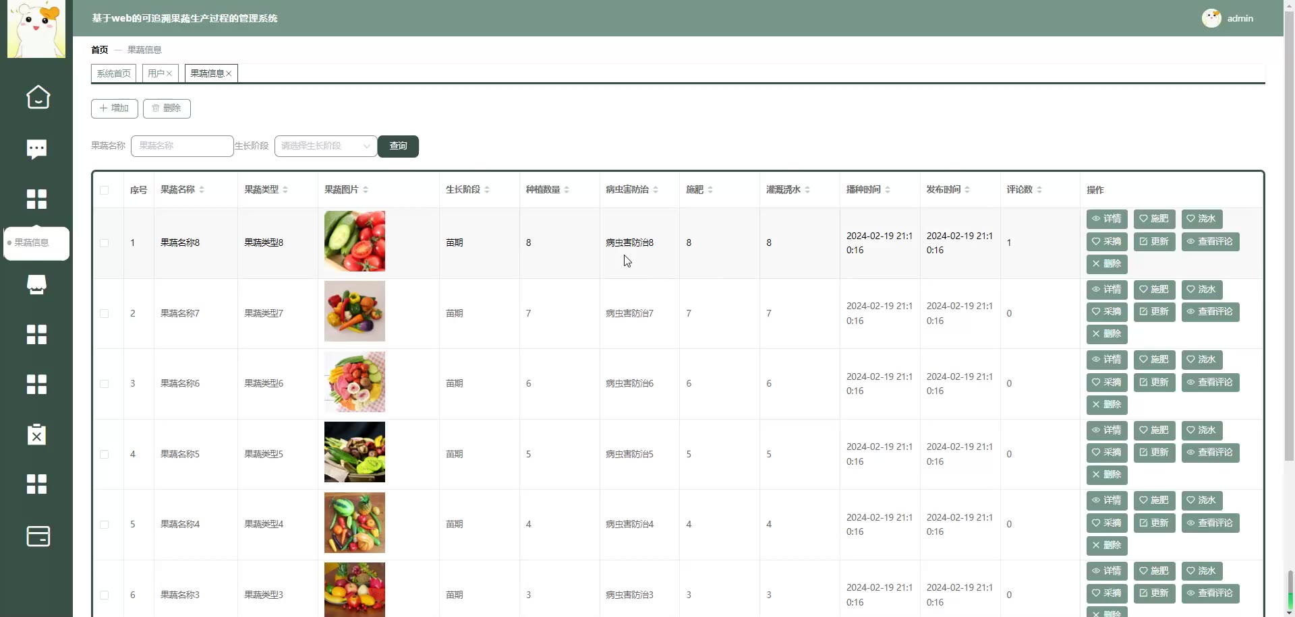
Task: Open the home icon in sidebar
Action: click(38, 97)
